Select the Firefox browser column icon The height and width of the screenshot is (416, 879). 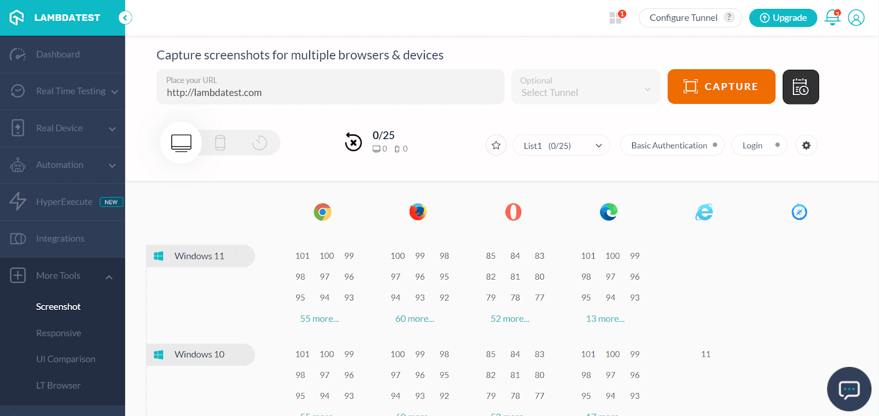[418, 212]
